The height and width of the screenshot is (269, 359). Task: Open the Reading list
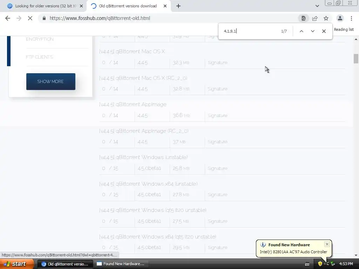[344, 29]
